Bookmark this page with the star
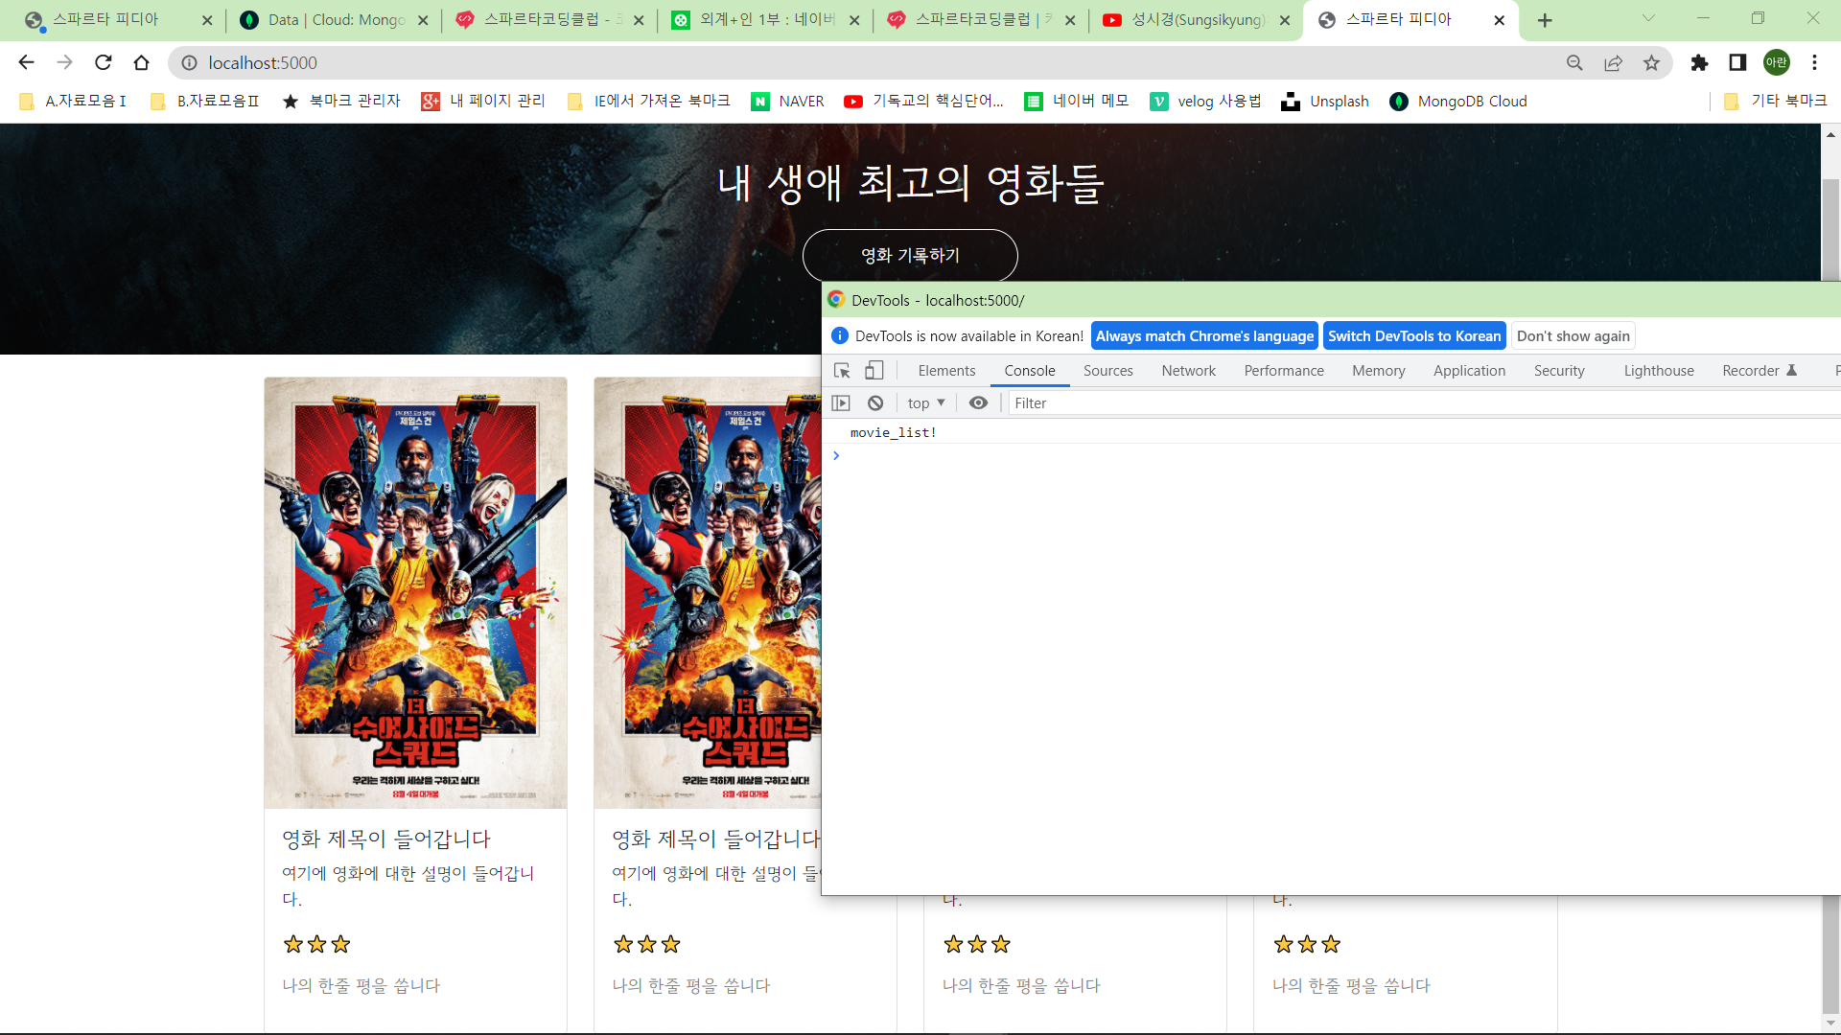Viewport: 1841px width, 1035px height. click(1651, 62)
